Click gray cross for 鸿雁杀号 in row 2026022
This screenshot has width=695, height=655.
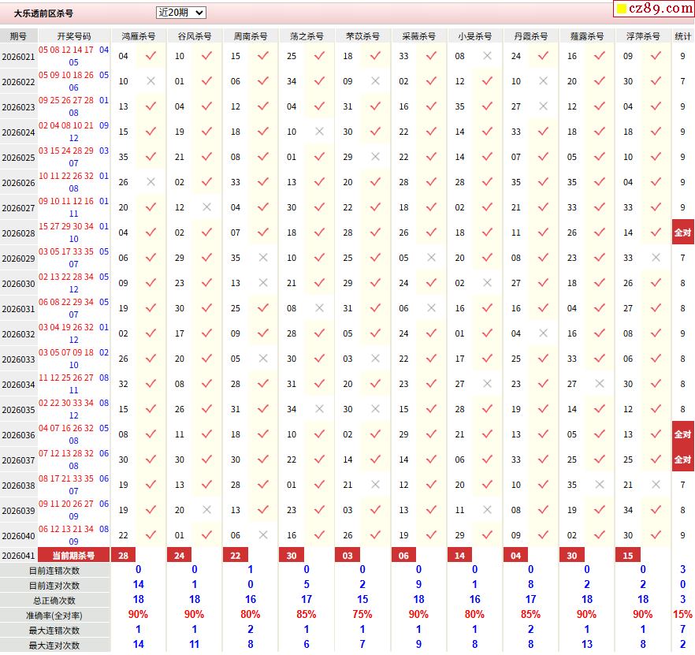[x=151, y=81]
